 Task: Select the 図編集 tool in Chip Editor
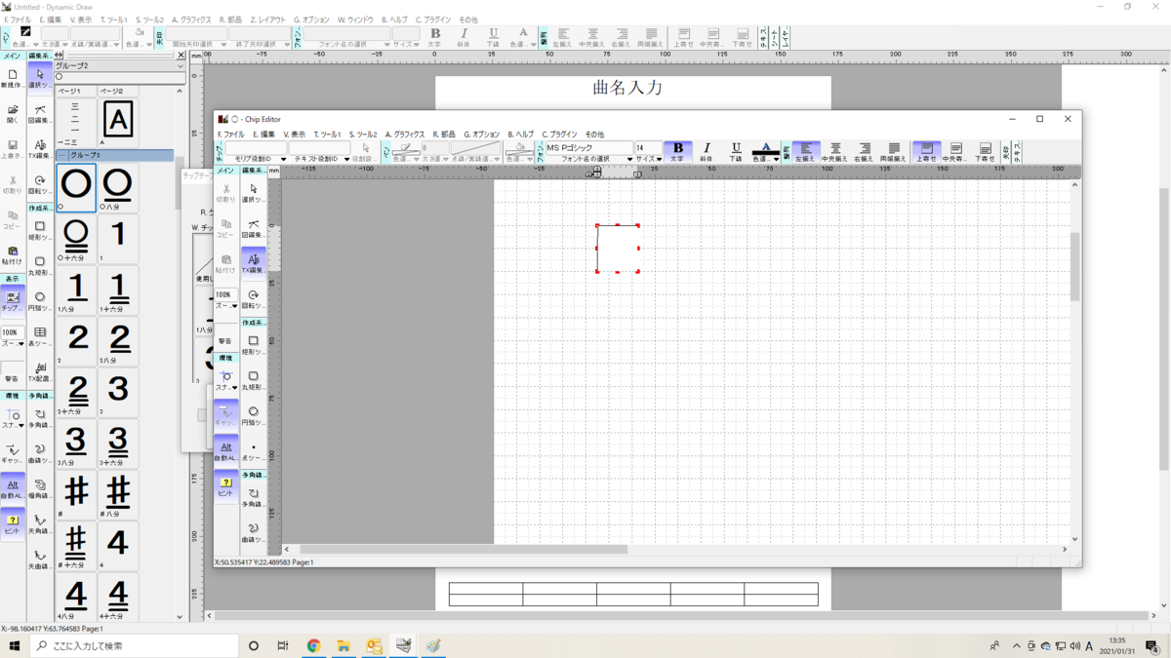pos(253,227)
